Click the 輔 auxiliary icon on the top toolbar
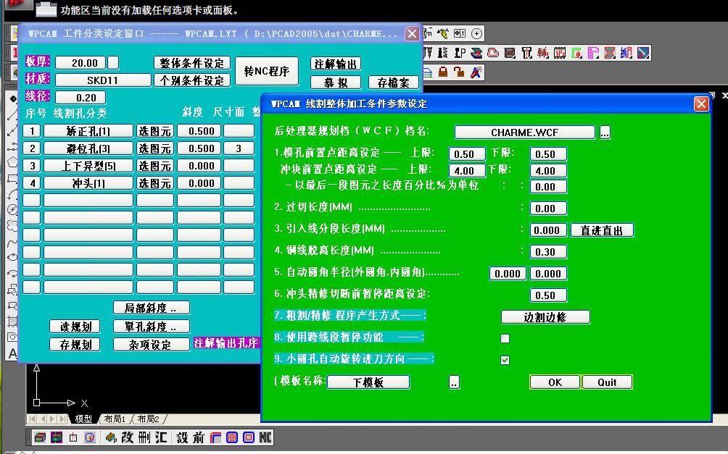The width and height of the screenshot is (728, 454). (x=542, y=51)
